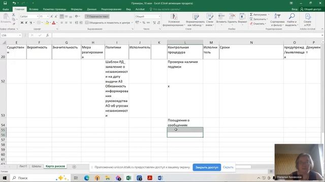
Task: Open the Name Box dropdown arrow
Action: [x=20, y=35]
